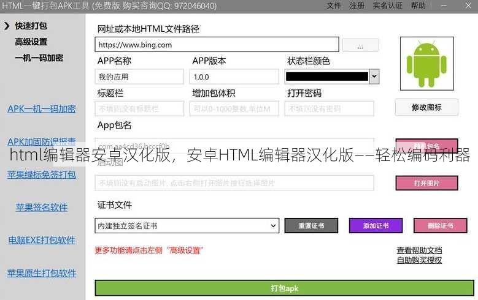The width and height of the screenshot is (478, 300).
Task: Open the 实名认证 menu
Action: pos(388,6)
